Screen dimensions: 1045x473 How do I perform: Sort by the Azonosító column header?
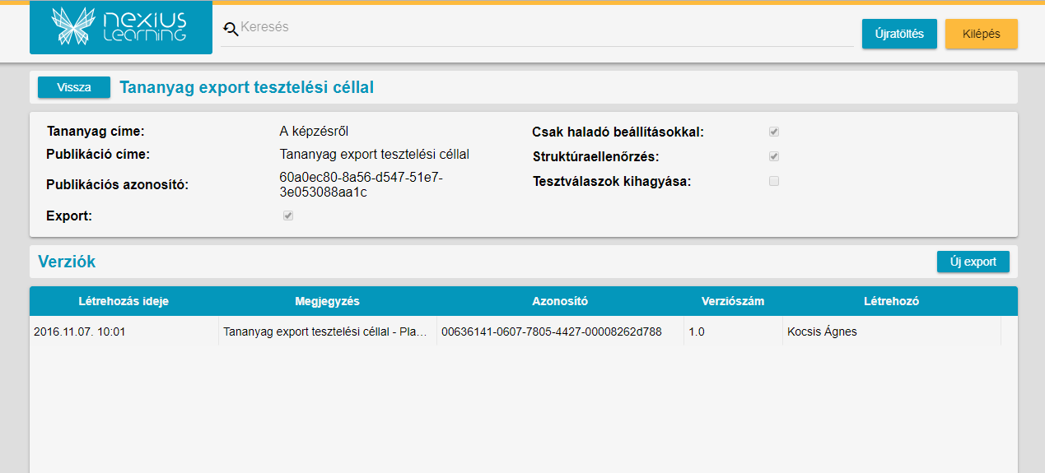[560, 301]
